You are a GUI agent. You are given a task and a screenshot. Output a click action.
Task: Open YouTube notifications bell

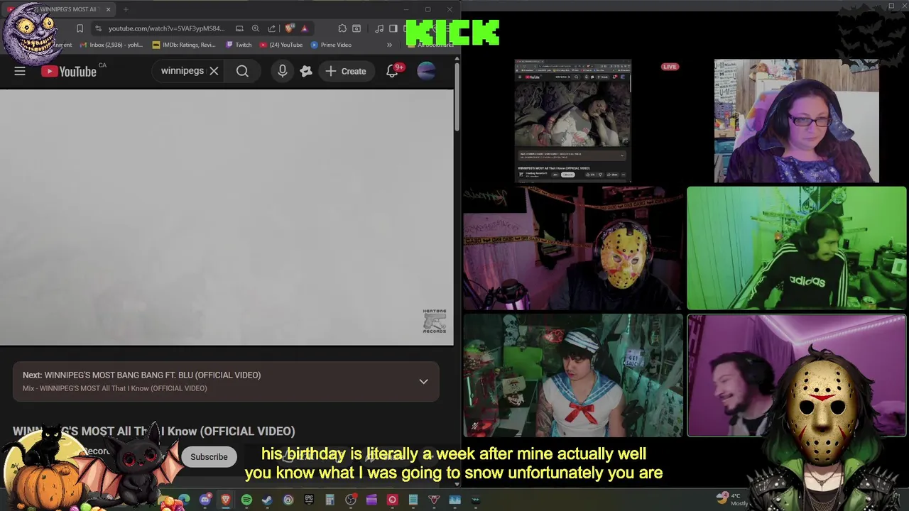392,71
